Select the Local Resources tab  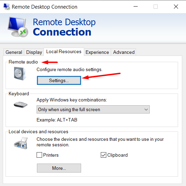[x=64, y=52]
